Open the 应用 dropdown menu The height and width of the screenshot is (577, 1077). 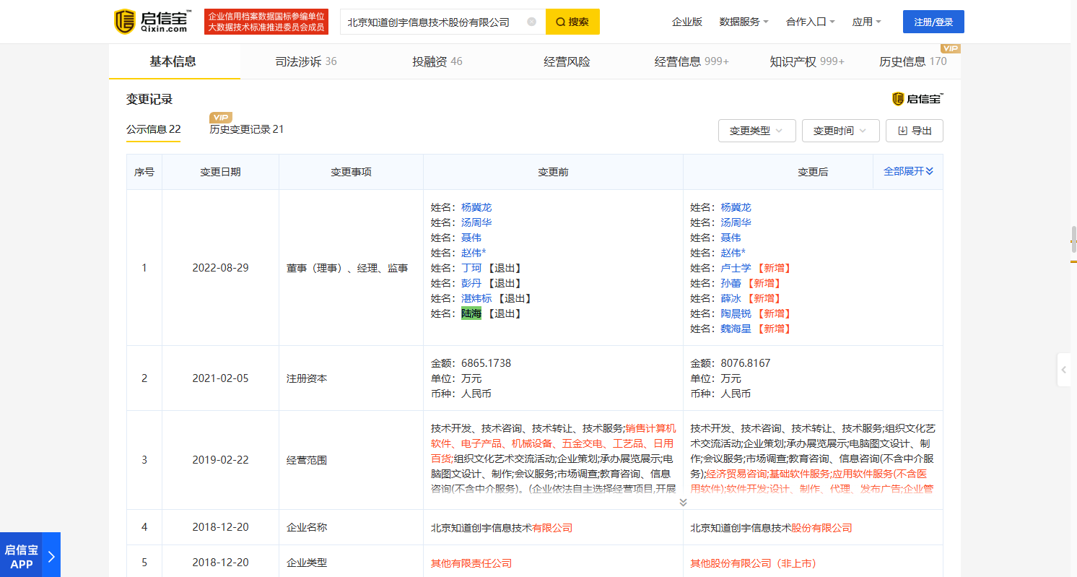click(866, 22)
